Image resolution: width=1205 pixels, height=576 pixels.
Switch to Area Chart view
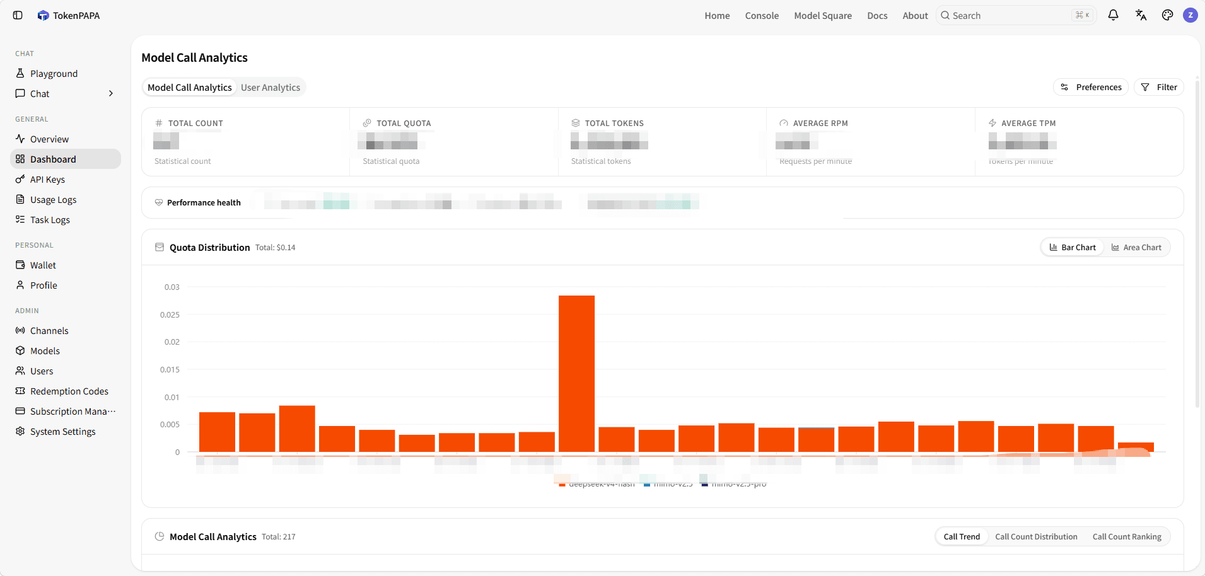click(x=1136, y=247)
